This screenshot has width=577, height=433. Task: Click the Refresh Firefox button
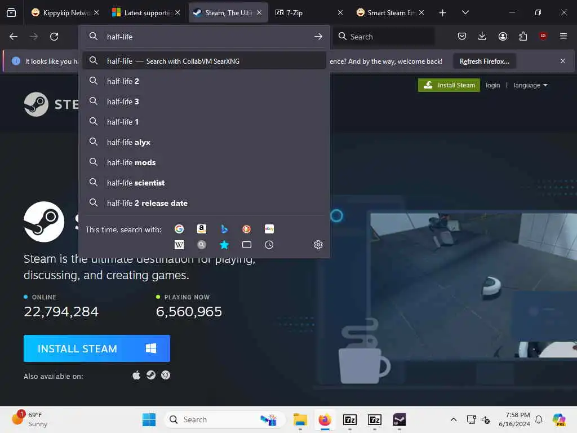pyautogui.click(x=484, y=61)
